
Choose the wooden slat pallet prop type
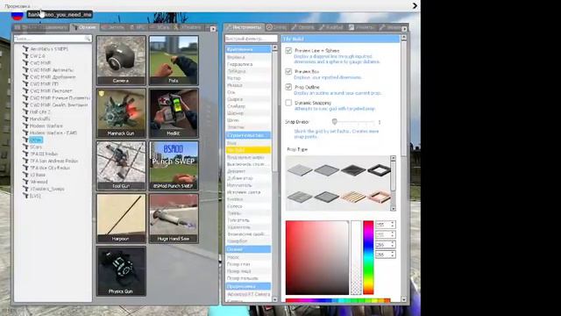(353, 197)
